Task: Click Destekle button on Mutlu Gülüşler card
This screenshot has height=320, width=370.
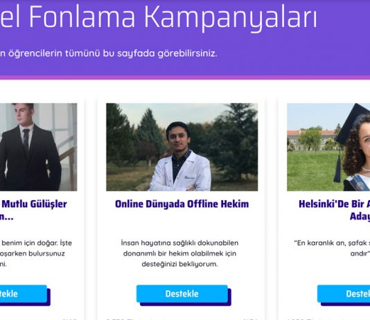Action: pos(24,294)
